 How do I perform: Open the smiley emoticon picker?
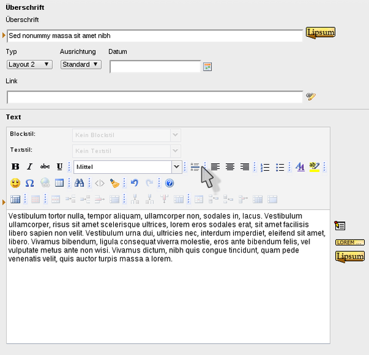(15, 182)
